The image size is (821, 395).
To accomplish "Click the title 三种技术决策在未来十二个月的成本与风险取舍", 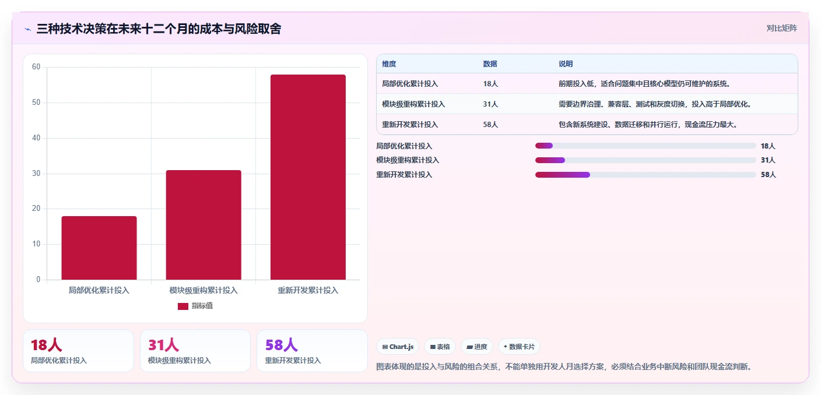I will pyautogui.click(x=159, y=29).
